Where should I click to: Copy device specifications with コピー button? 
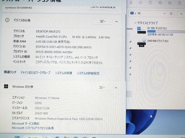(102, 22)
